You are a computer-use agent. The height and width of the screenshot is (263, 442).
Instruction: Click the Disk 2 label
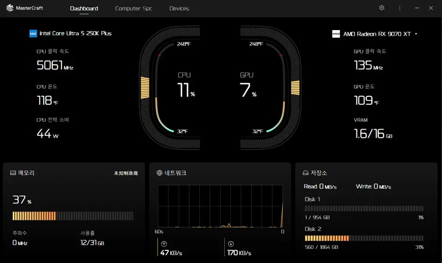[x=313, y=229]
